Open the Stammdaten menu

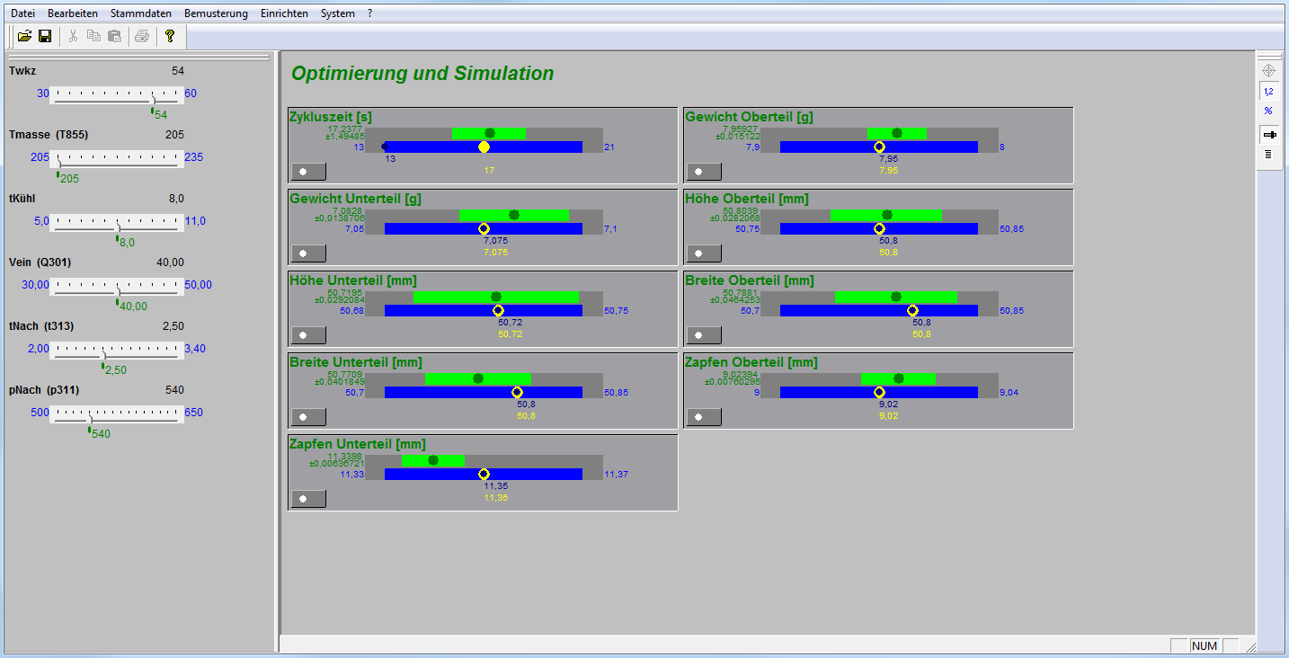pyautogui.click(x=141, y=13)
